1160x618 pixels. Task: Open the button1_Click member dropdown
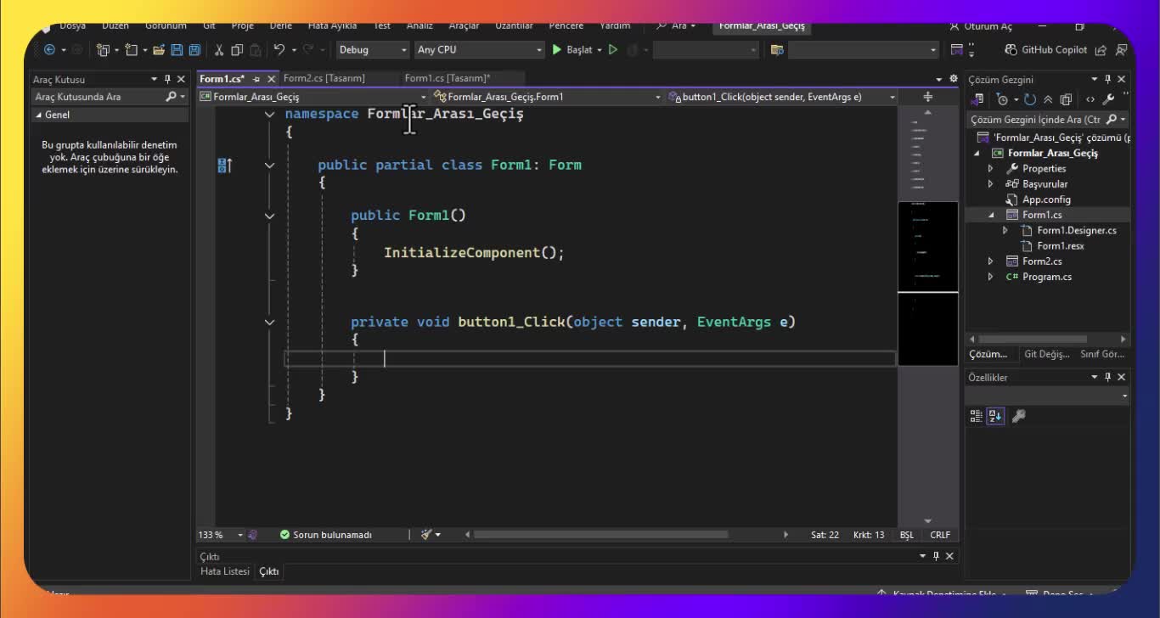click(x=782, y=97)
